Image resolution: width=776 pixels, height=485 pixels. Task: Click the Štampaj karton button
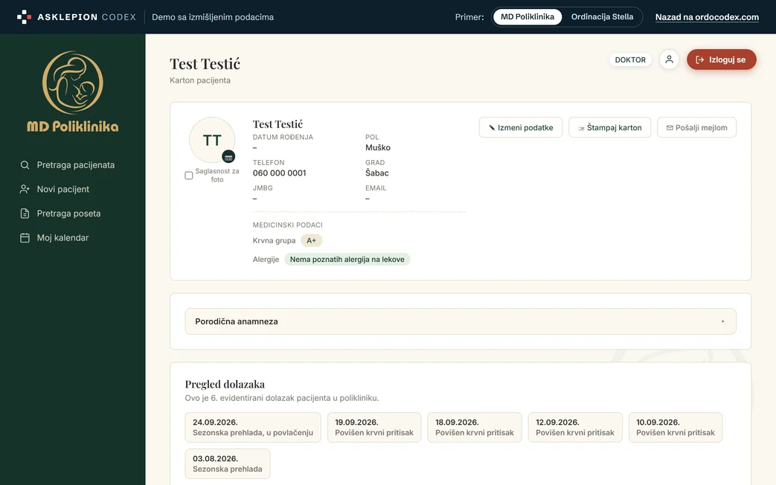(x=610, y=128)
